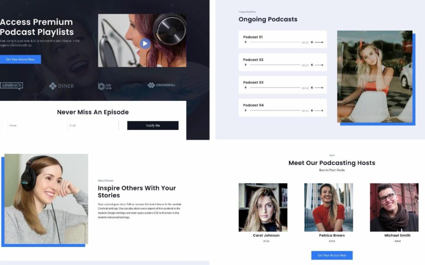This screenshot has width=425, height=265.
Task: Adjust the Podcast 03 volume slider
Action: point(319,88)
